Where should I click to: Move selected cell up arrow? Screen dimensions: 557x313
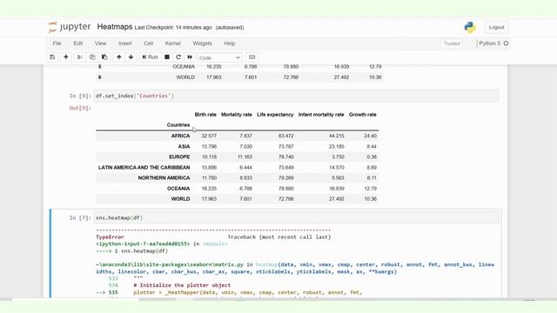click(119, 57)
